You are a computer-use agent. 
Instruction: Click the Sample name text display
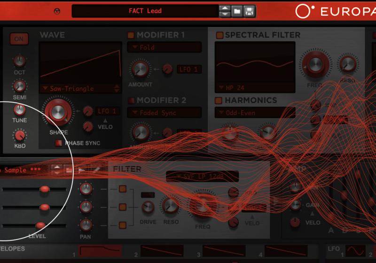coord(20,170)
